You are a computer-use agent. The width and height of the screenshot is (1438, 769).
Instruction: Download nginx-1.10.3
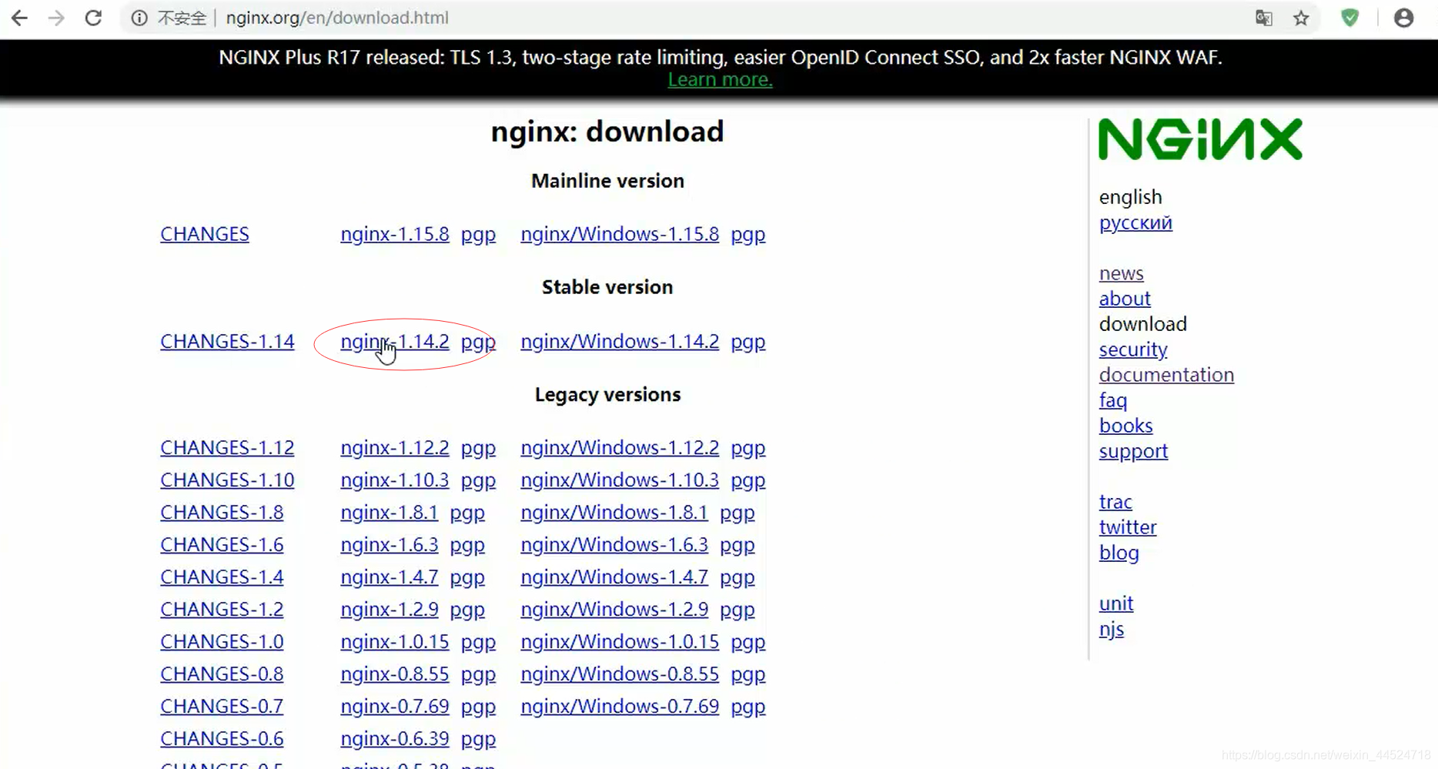pyautogui.click(x=395, y=480)
